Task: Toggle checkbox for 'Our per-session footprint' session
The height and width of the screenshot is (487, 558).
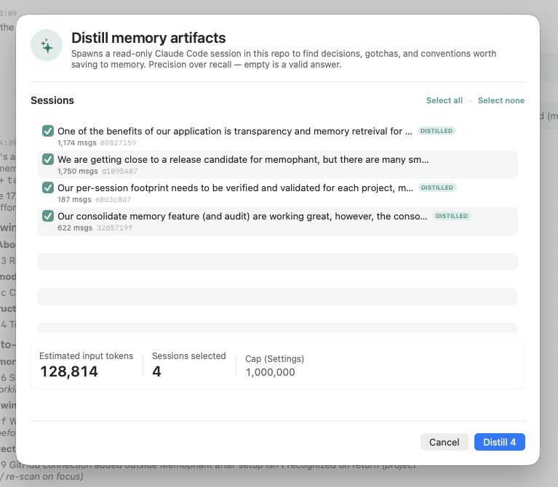Action: (x=48, y=188)
